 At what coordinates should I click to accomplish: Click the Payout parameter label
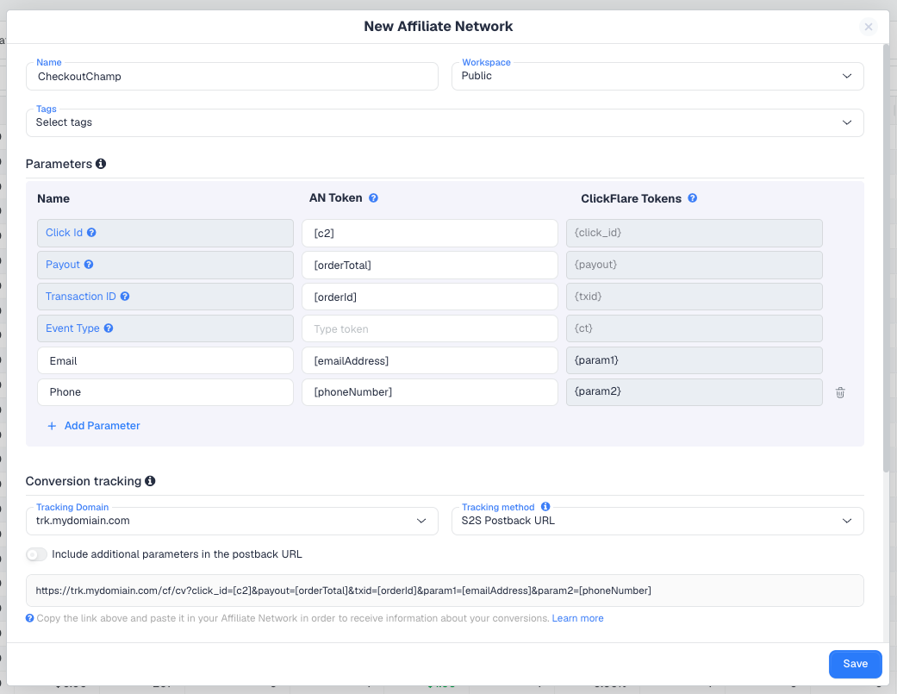click(x=63, y=265)
